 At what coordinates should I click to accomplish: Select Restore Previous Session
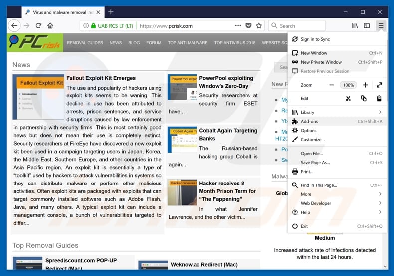click(337, 71)
